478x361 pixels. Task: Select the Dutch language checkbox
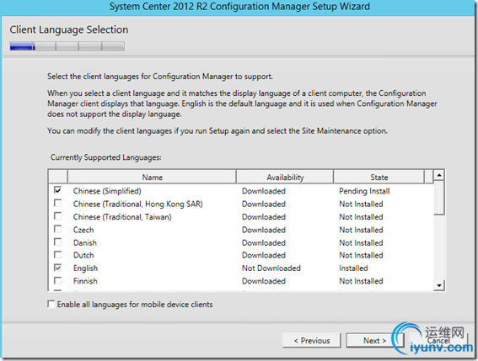point(57,254)
